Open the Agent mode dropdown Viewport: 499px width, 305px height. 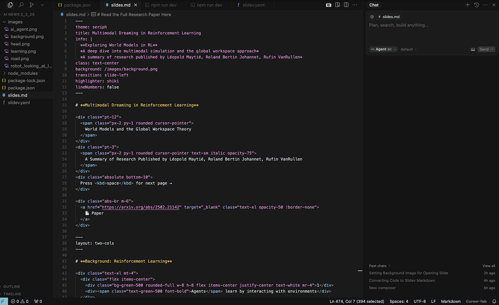coord(383,49)
